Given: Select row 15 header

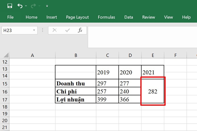Looking at the screenshot, I should coord(5,84).
